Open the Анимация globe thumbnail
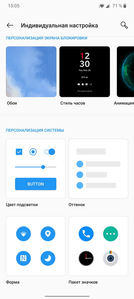The height and width of the screenshot is (299, 134). pos(126,72)
